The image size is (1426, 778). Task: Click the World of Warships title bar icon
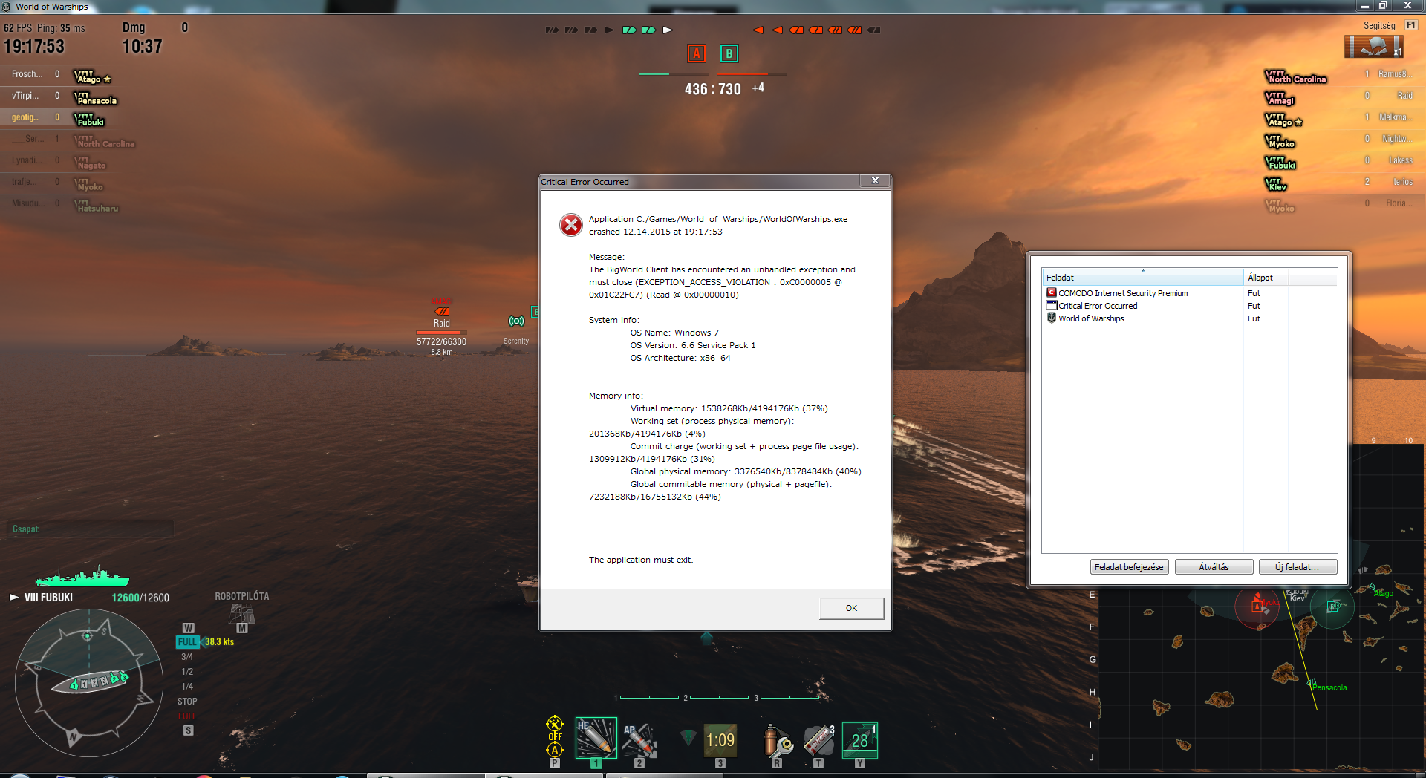point(7,7)
